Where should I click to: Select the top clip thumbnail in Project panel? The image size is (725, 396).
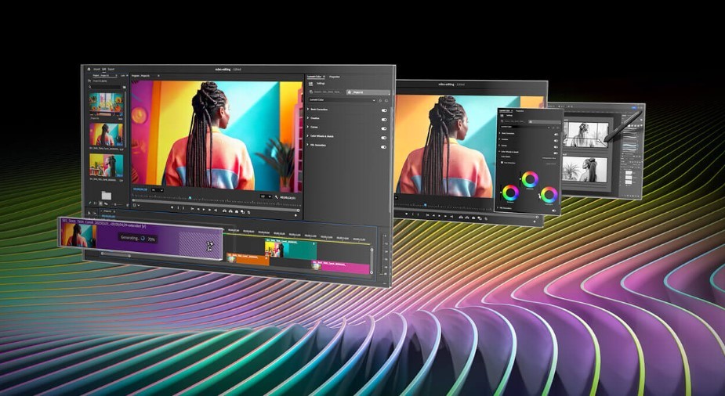pos(106,103)
